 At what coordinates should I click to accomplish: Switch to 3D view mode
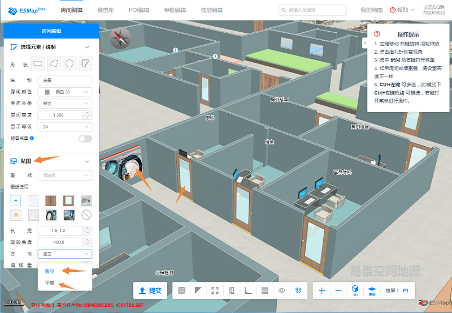[355, 290]
